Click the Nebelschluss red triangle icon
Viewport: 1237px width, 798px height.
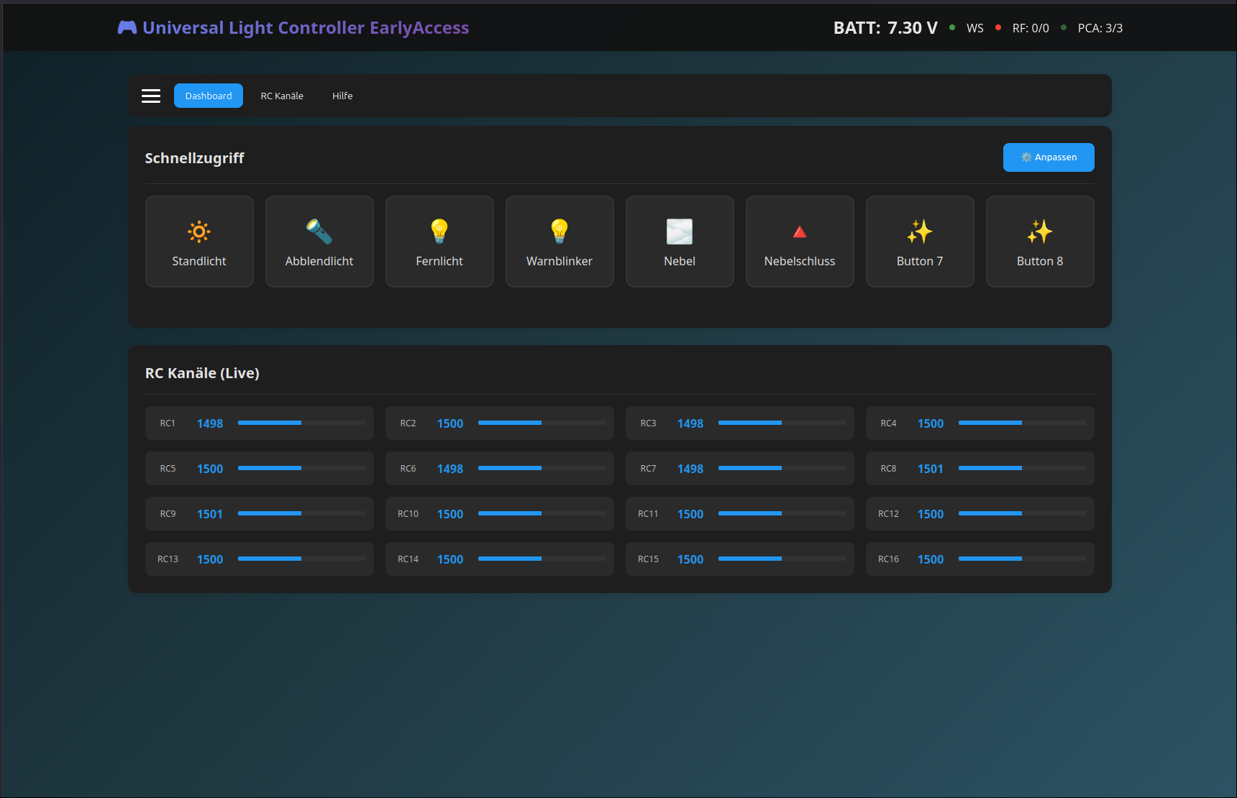point(800,231)
